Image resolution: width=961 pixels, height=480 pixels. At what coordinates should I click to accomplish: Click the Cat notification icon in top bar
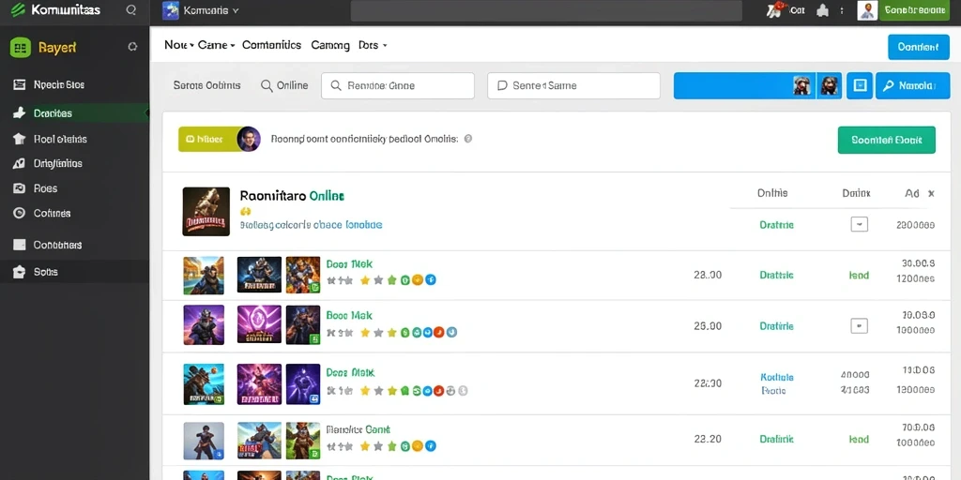[776, 9]
